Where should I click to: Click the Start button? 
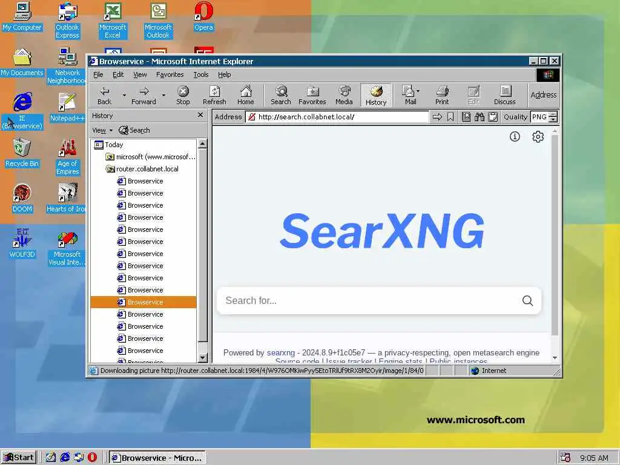[x=19, y=458]
